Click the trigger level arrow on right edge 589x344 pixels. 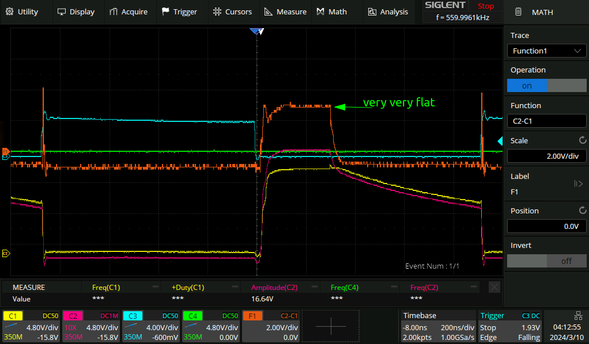click(x=500, y=141)
